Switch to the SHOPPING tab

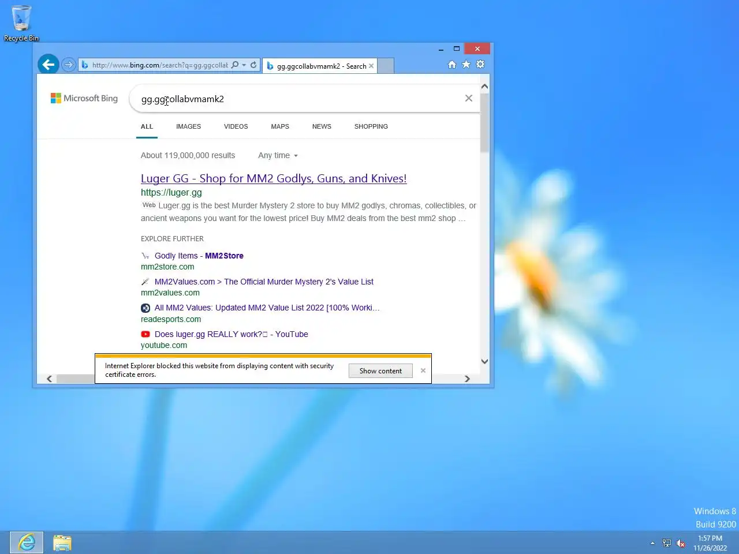(371, 126)
